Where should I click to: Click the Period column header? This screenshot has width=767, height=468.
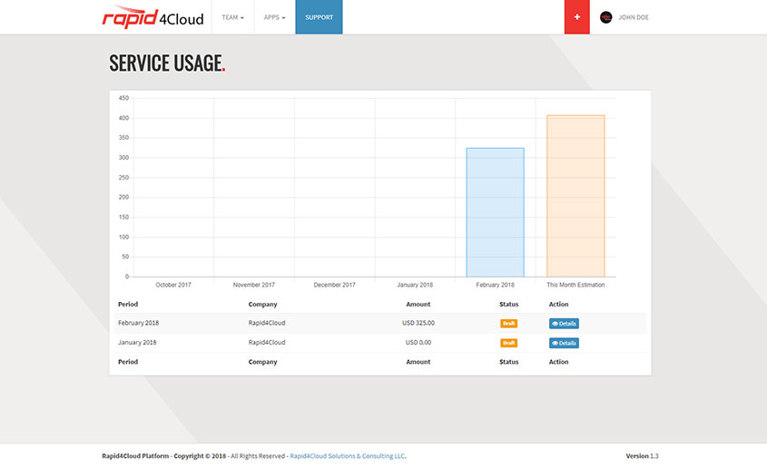pos(128,305)
